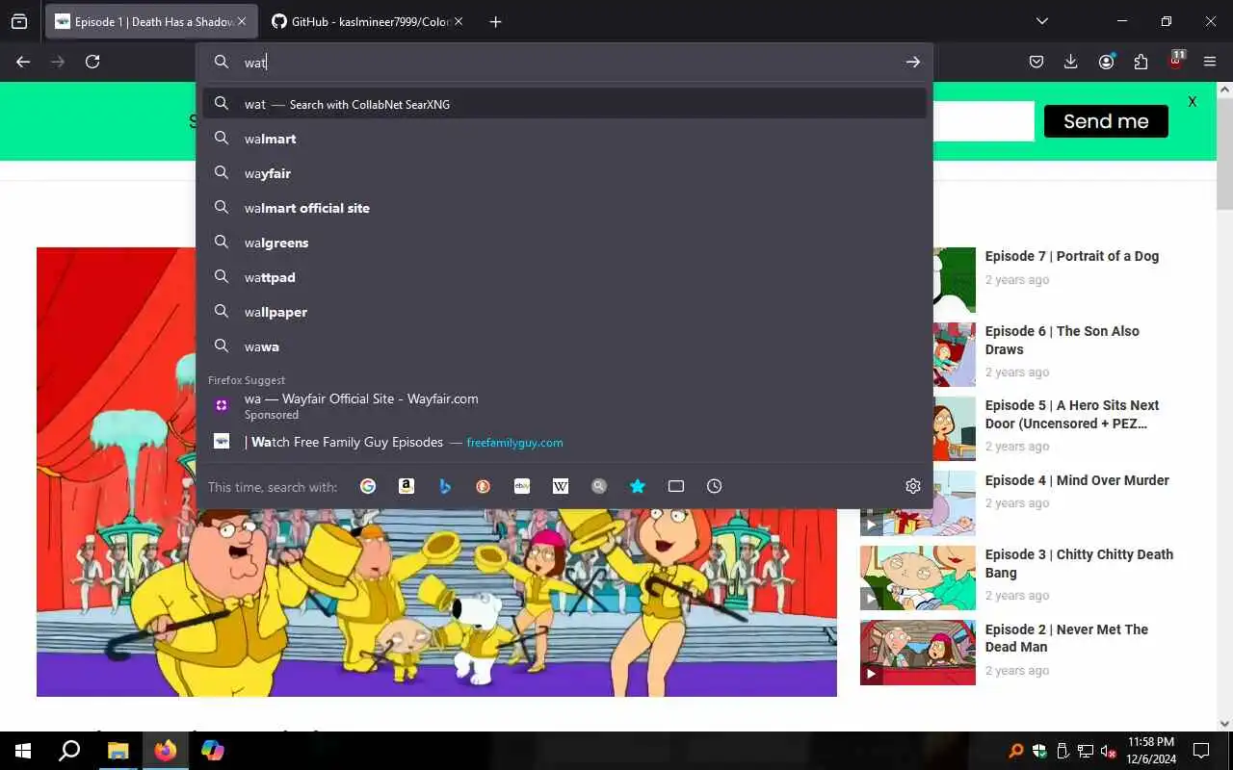Screen dimensions: 1233x770
Task: Open Episode 3 Chitty Chitty Death Bang
Action: (x=1079, y=563)
